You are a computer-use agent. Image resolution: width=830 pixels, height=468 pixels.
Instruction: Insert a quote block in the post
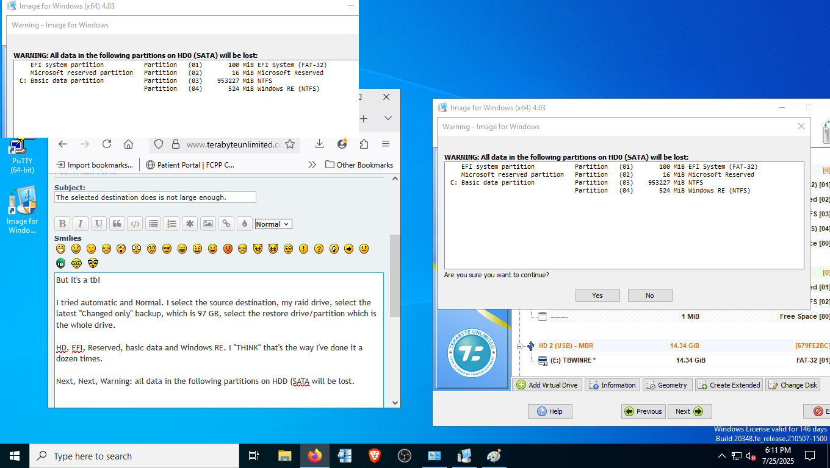pyautogui.click(x=117, y=224)
